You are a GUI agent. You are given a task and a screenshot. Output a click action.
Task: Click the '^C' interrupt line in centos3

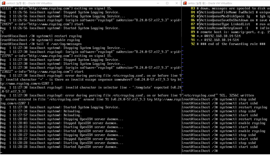point(2,32)
